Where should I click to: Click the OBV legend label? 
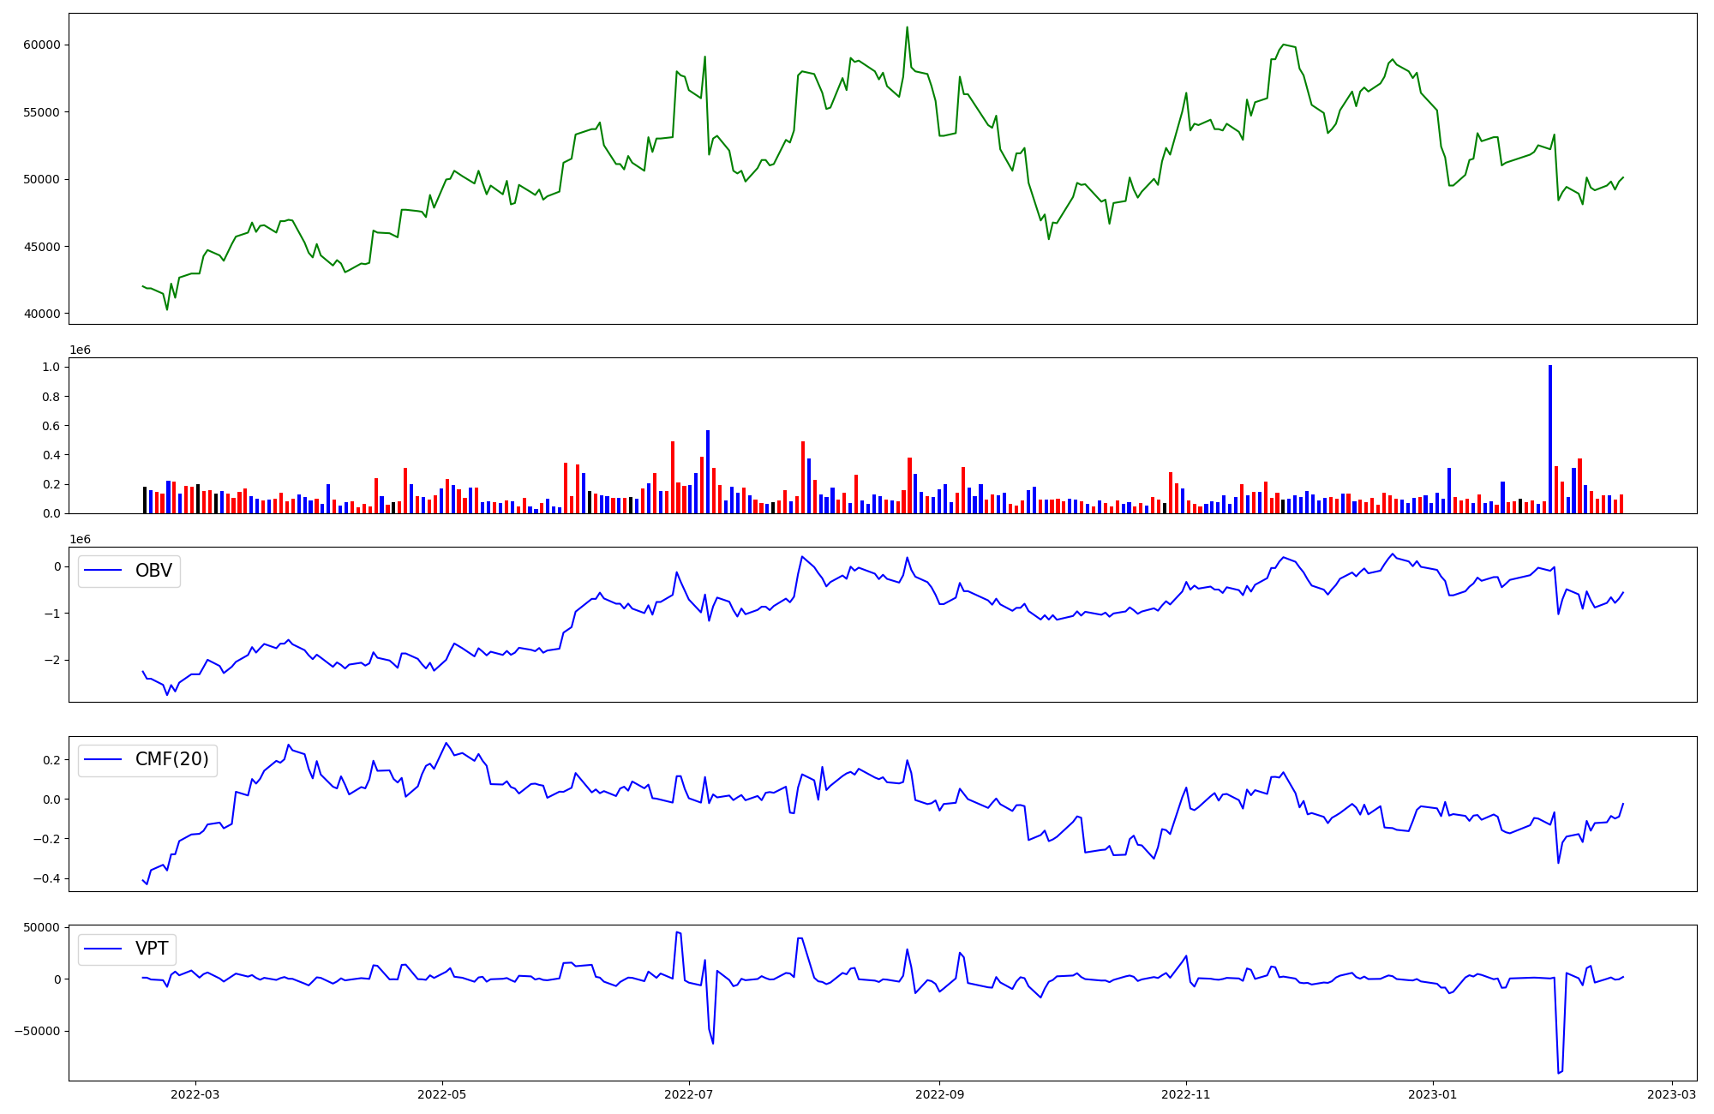153,571
